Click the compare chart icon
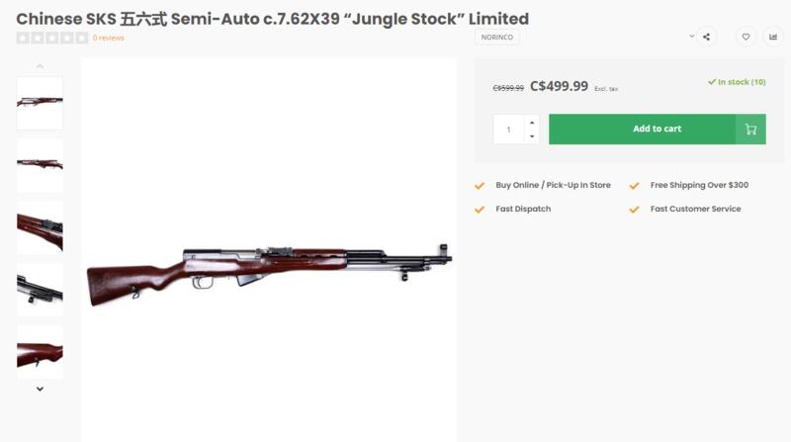 (x=773, y=38)
